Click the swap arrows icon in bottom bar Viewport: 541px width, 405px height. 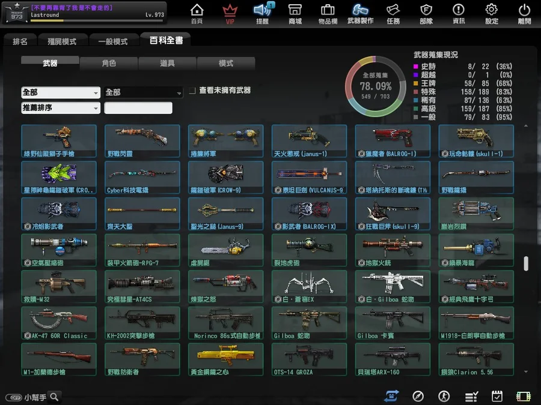(391, 396)
